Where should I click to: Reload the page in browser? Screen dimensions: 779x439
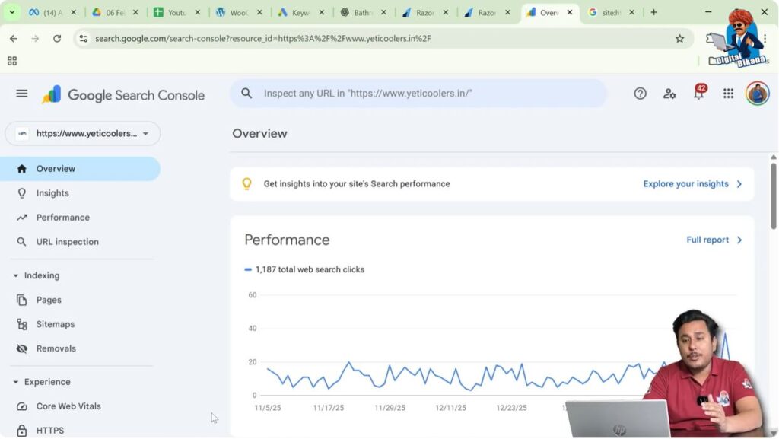[57, 38]
